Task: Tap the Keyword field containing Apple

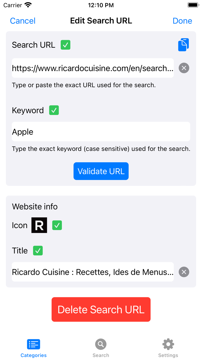Action: [101, 131]
